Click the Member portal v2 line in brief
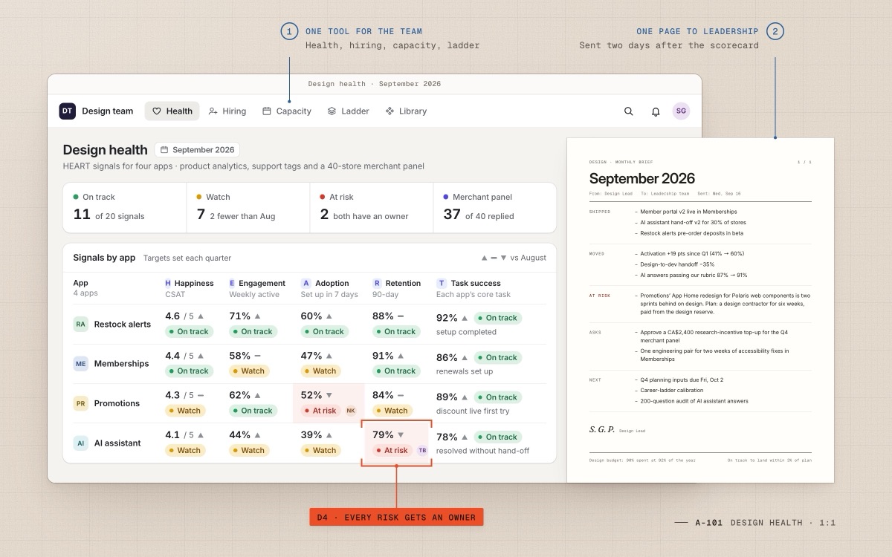The height and width of the screenshot is (557, 892). coord(692,212)
